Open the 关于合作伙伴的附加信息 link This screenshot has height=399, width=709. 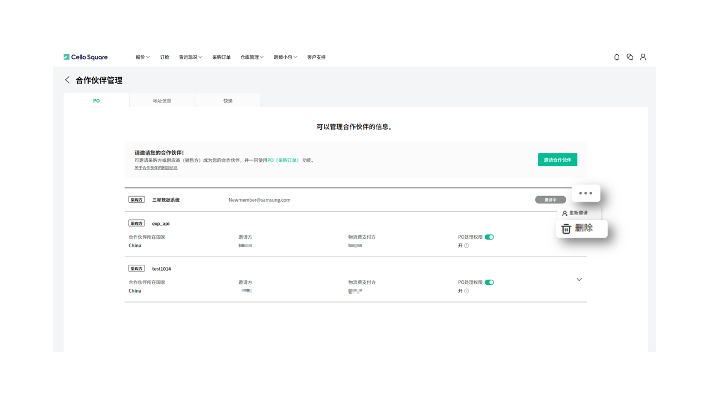[156, 168]
